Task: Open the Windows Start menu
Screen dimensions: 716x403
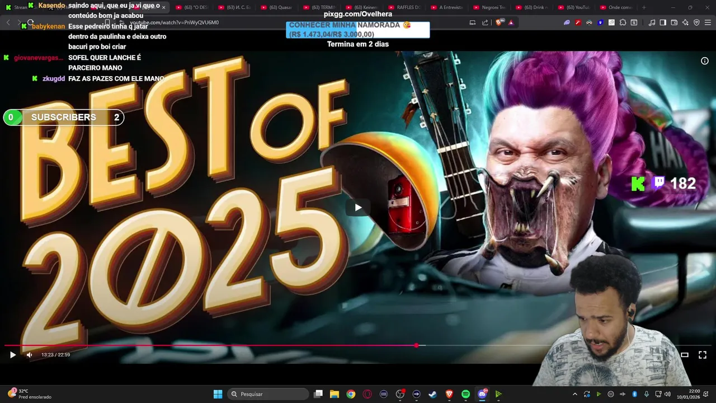Action: pos(218,394)
